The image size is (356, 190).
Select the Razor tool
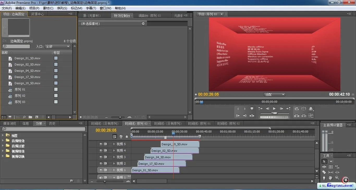click(324, 172)
